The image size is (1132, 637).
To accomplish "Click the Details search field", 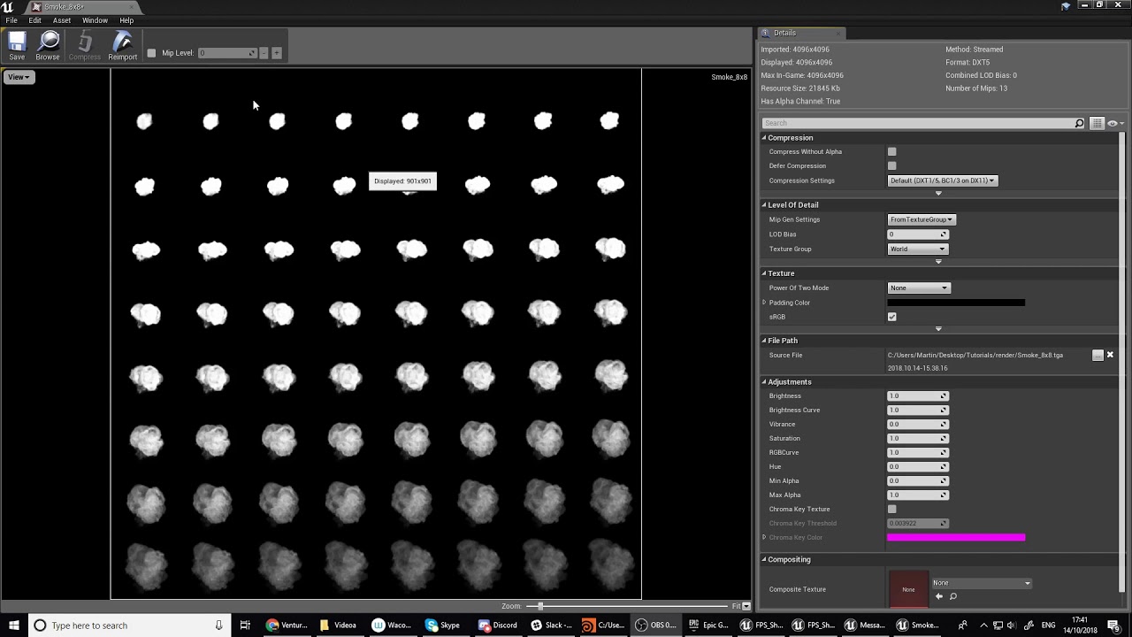I will [917, 123].
